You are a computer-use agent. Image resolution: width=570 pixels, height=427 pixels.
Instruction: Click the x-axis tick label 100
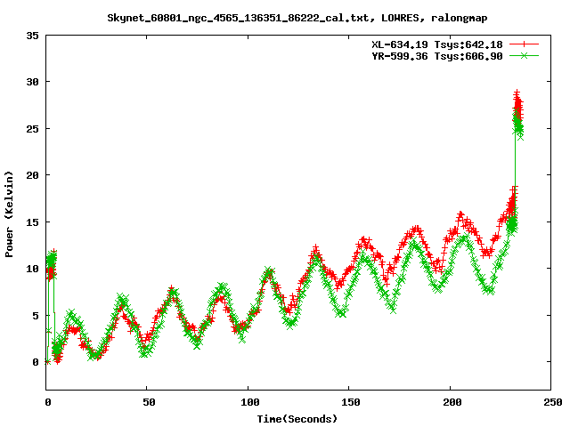click(249, 402)
